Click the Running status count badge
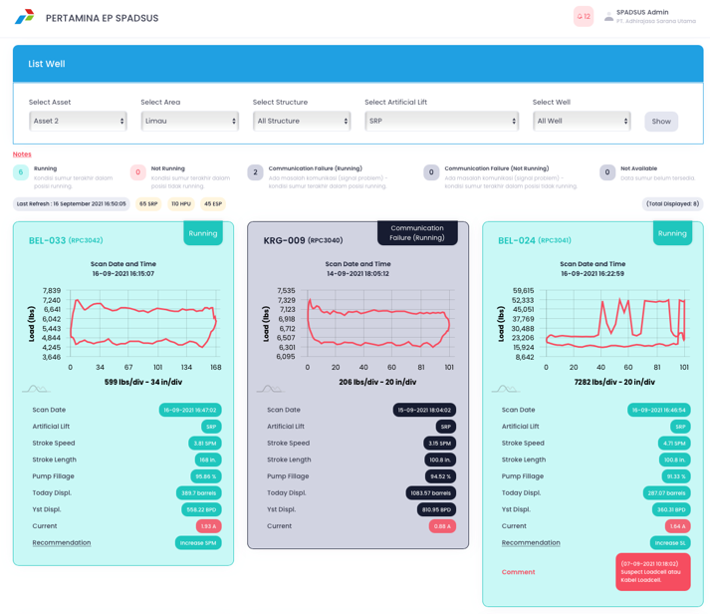The height and width of the screenshot is (614, 710). [x=20, y=172]
